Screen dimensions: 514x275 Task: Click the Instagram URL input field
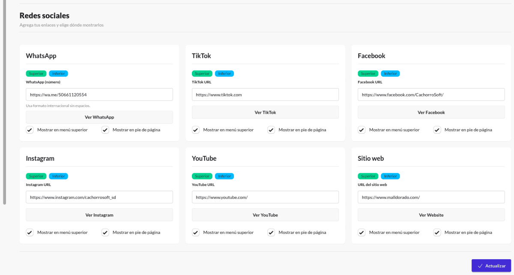coord(99,197)
